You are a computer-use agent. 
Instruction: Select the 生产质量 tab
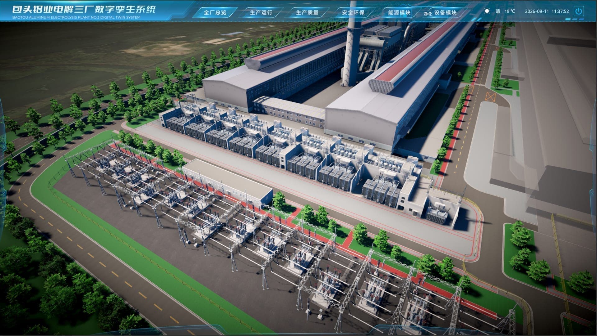point(307,12)
